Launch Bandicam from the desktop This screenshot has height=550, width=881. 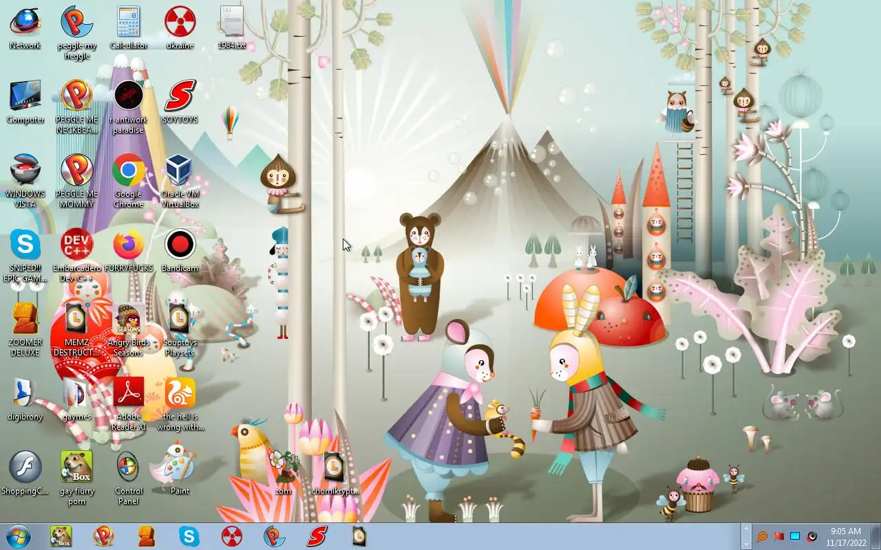pos(180,250)
